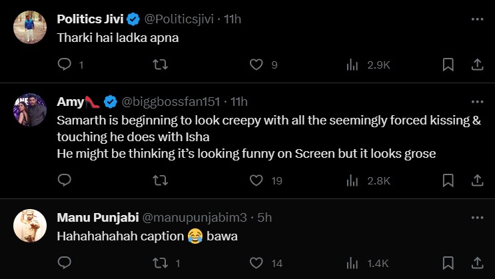The width and height of the screenshot is (495, 279).
Task: Repost Politics Jivi's tweet
Action: (x=161, y=65)
